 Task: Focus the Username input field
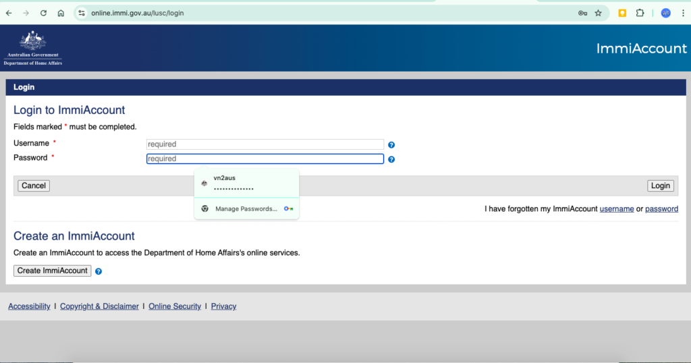[265, 144]
